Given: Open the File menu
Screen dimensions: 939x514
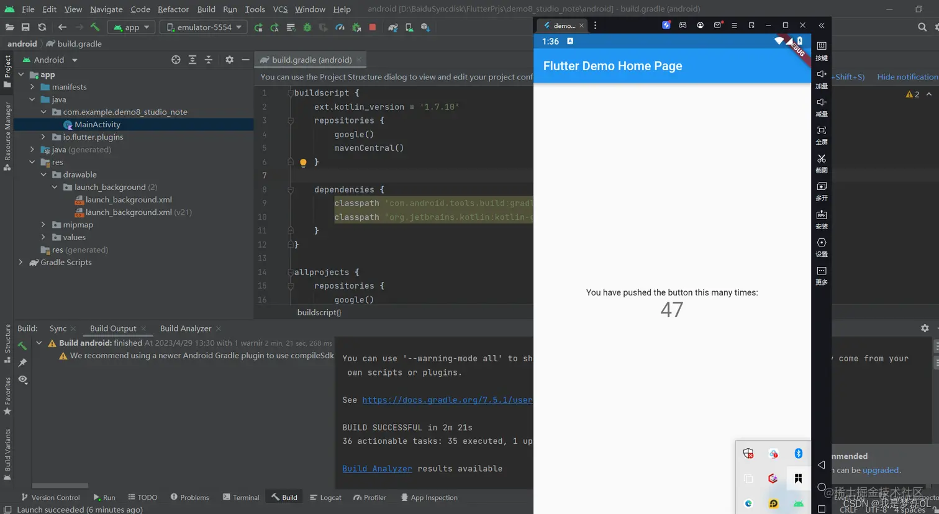Looking at the screenshot, I should pos(28,9).
